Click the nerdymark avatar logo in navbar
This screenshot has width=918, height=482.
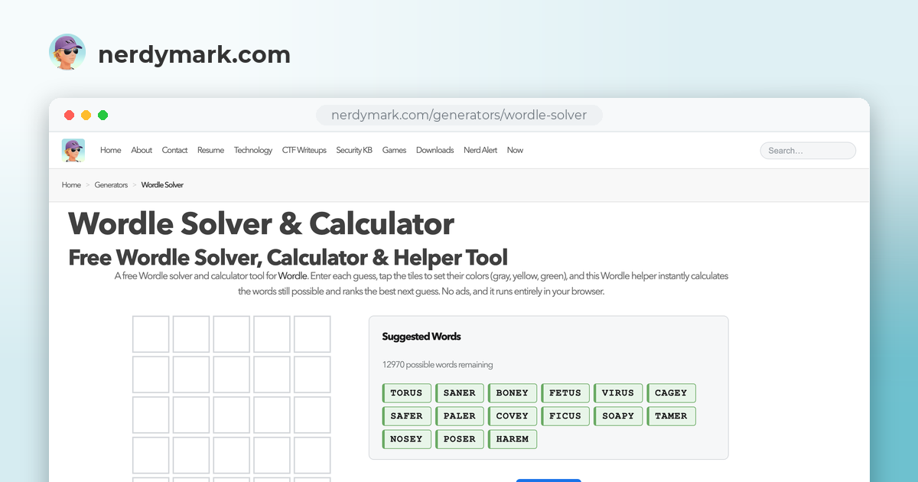pos(73,150)
